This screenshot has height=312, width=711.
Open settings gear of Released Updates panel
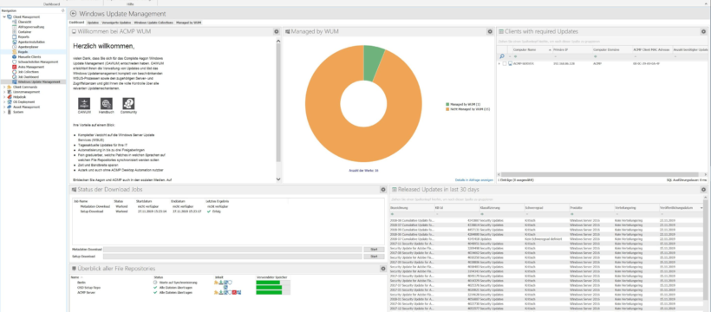704,190
